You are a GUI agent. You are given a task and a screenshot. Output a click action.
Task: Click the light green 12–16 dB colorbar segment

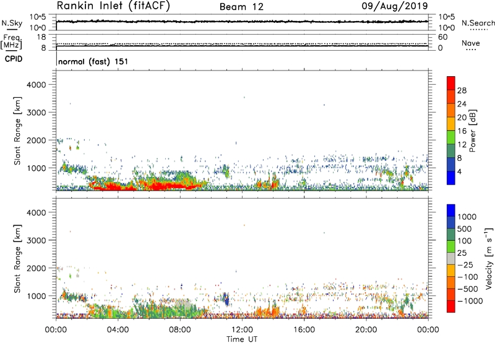[x=451, y=137]
